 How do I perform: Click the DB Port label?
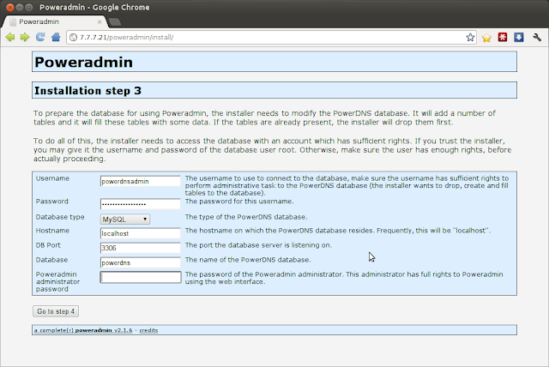coord(48,245)
